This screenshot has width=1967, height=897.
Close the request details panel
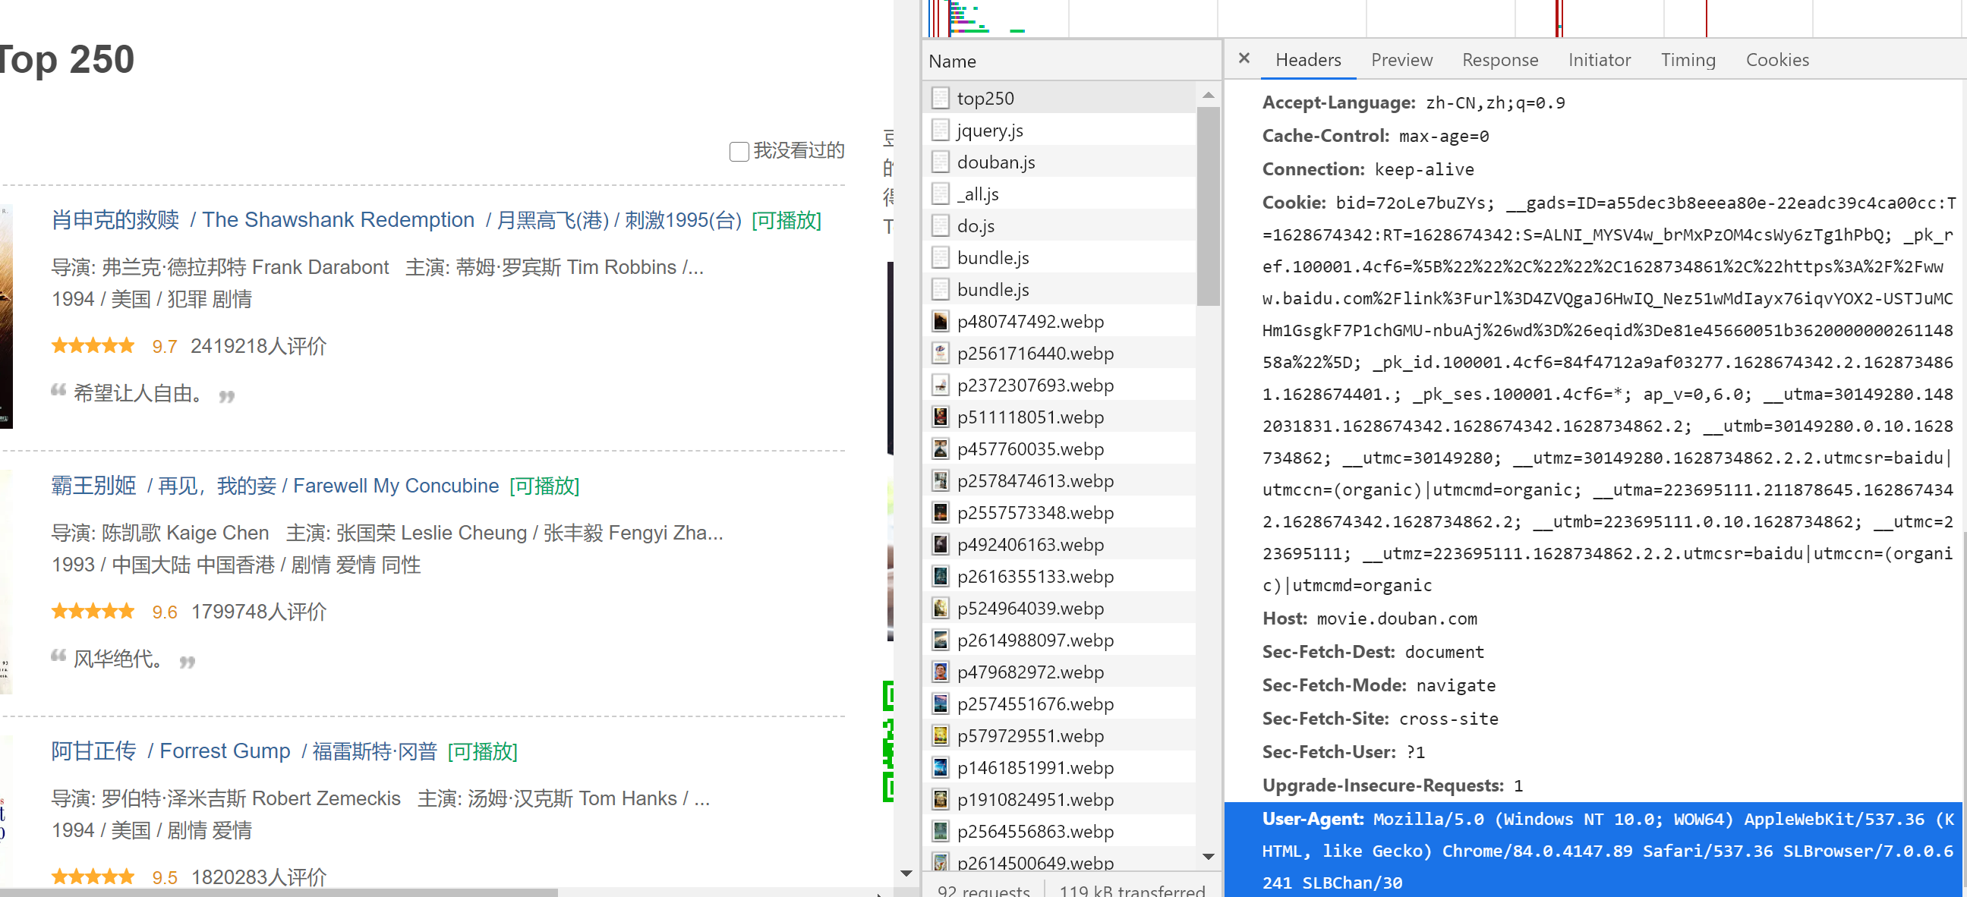click(1244, 58)
